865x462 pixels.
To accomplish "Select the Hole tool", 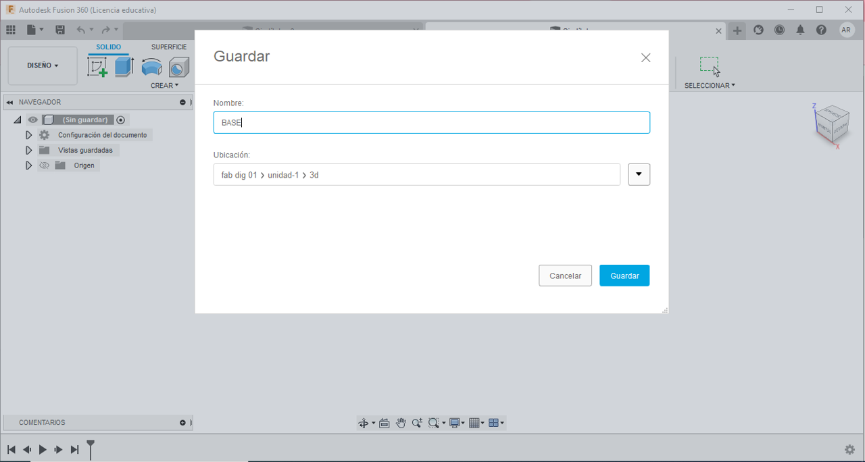I will [x=178, y=67].
